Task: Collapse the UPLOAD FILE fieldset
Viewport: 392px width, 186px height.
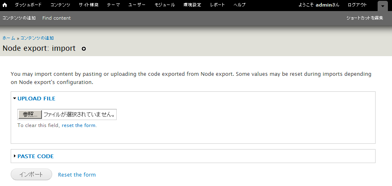Action: pos(36,98)
